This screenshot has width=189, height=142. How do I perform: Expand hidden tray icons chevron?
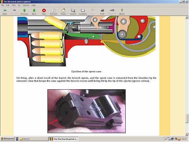click(166, 139)
